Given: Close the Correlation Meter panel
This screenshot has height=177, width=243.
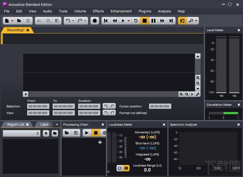Looking at the screenshot, I should pyautogui.click(x=239, y=105).
